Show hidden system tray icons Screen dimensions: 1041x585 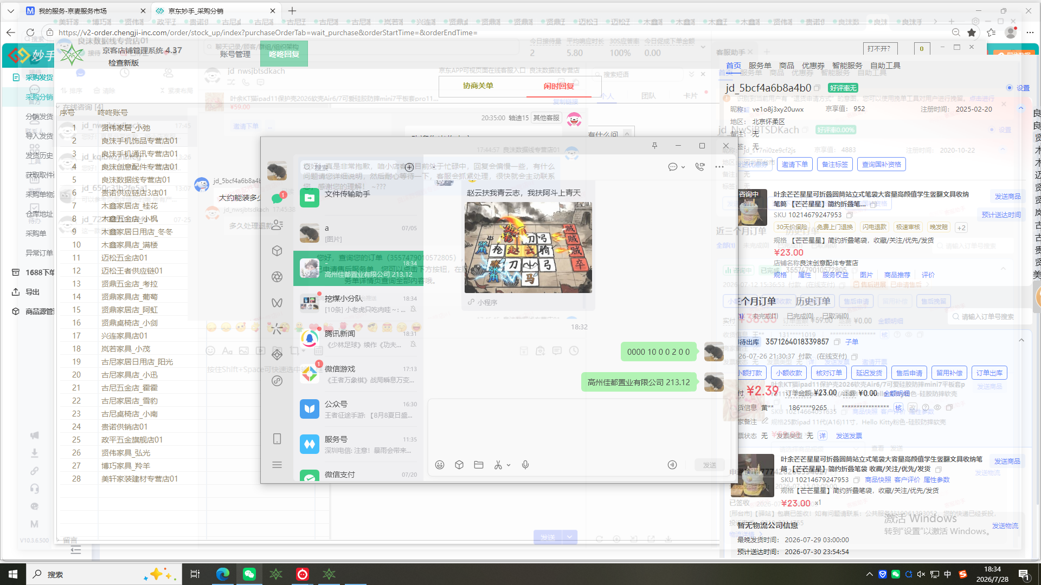(x=870, y=574)
